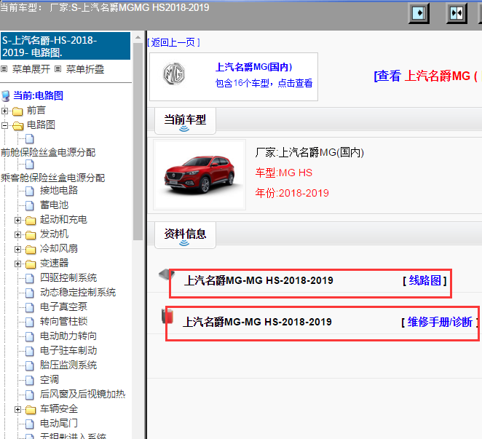Open the red MG HS car thumbnail

tap(199, 174)
